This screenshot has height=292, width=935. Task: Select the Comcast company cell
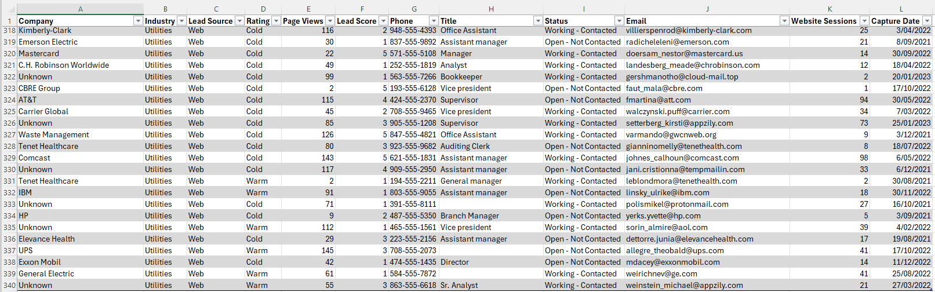coord(81,158)
